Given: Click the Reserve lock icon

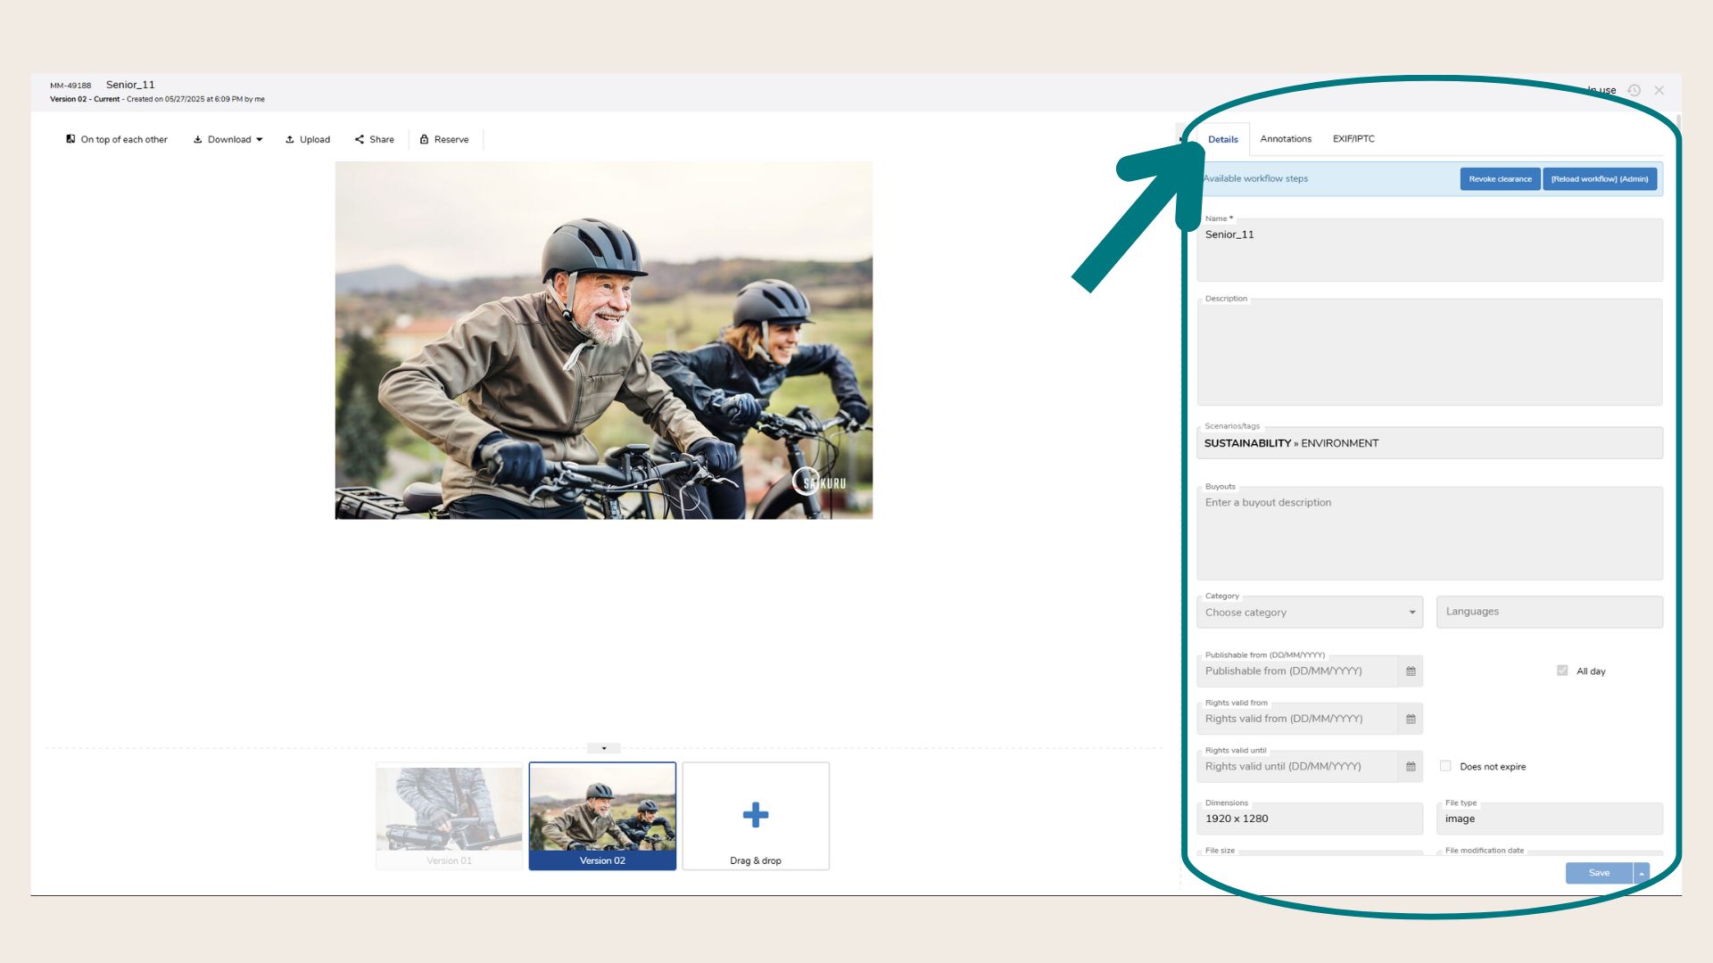Looking at the screenshot, I should pos(425,139).
